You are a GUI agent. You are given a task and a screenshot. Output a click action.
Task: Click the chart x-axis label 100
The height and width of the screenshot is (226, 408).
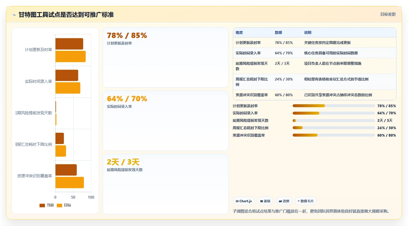coord(91,197)
